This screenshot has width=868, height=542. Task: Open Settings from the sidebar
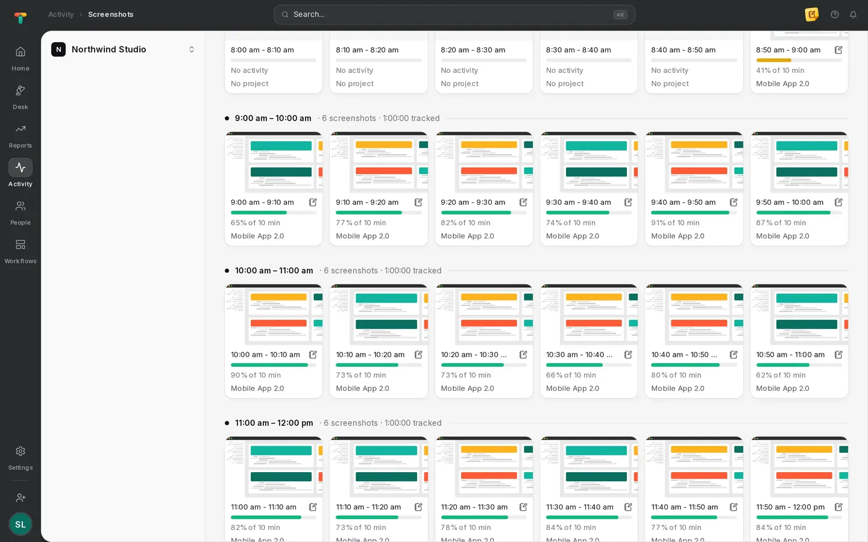coord(20,458)
